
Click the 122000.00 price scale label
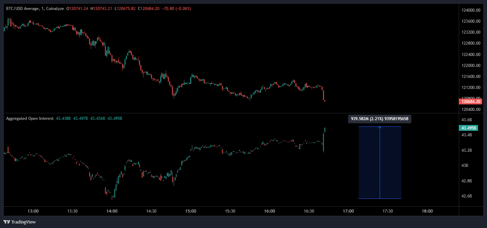point(470,65)
